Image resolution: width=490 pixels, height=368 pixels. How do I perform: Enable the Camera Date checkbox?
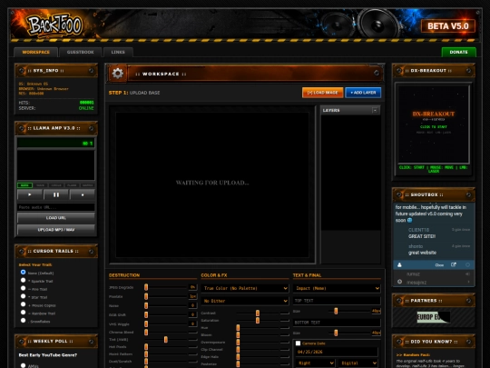pos(299,343)
